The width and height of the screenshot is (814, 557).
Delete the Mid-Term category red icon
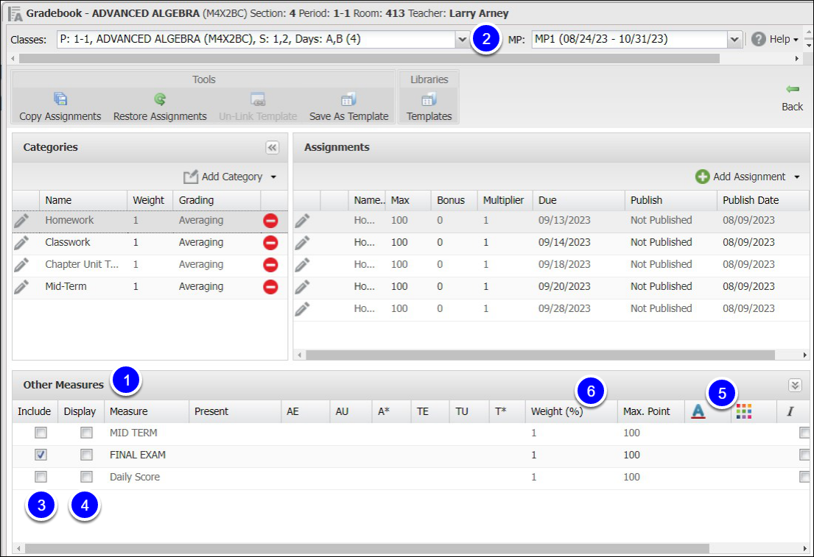270,287
